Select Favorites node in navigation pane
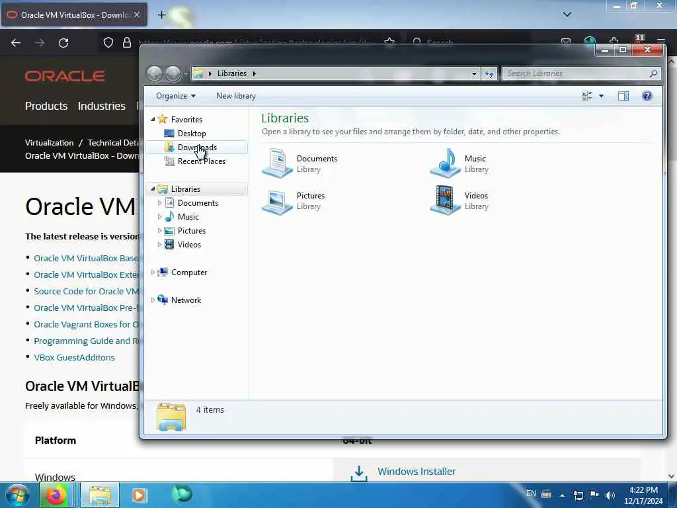 pyautogui.click(x=186, y=119)
